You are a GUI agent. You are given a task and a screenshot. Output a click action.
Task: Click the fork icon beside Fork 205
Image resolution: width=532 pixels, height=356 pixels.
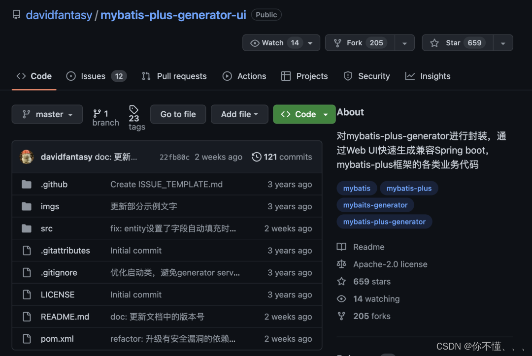[x=338, y=43]
